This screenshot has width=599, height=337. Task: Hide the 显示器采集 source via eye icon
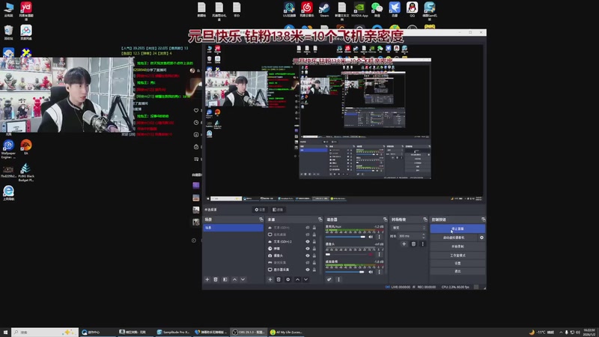pyautogui.click(x=308, y=270)
